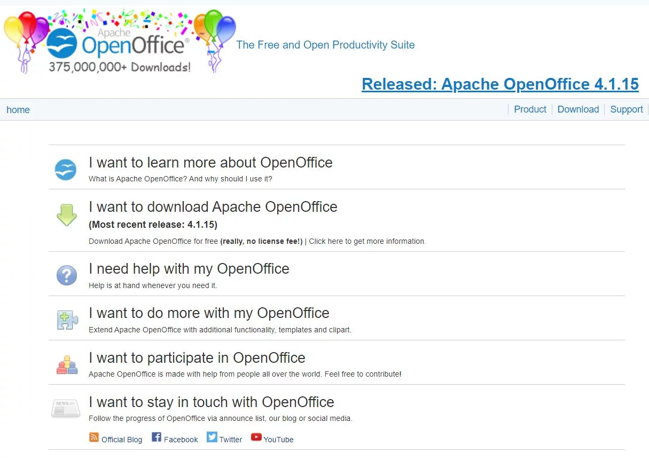Screen dimensions: 649x462
Task: Follow the Twitter text link
Action: (x=231, y=440)
